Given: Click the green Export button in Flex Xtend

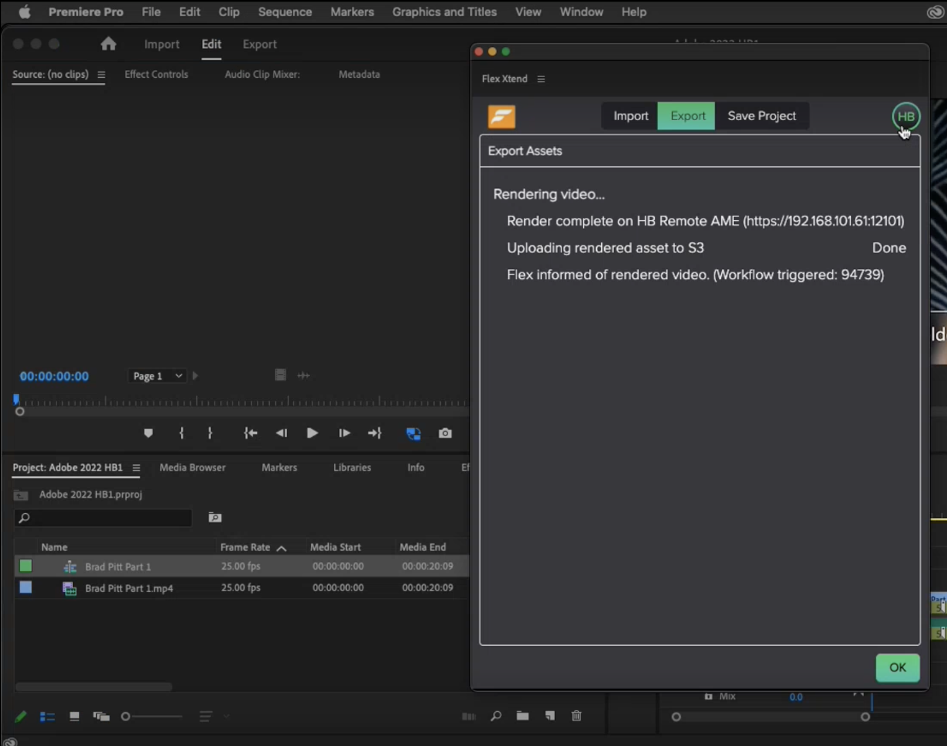Looking at the screenshot, I should coord(686,116).
